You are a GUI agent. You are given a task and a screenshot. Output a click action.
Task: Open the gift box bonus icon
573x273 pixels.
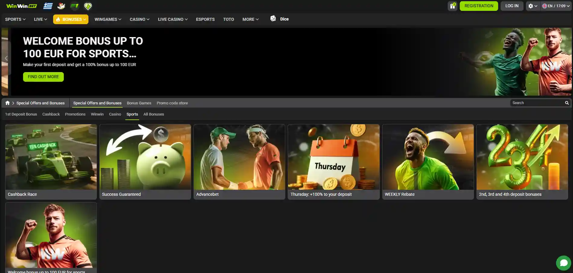[x=453, y=6]
